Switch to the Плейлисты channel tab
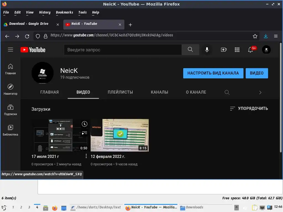Image resolution: width=283 pixels, height=212 pixels. click(x=120, y=92)
